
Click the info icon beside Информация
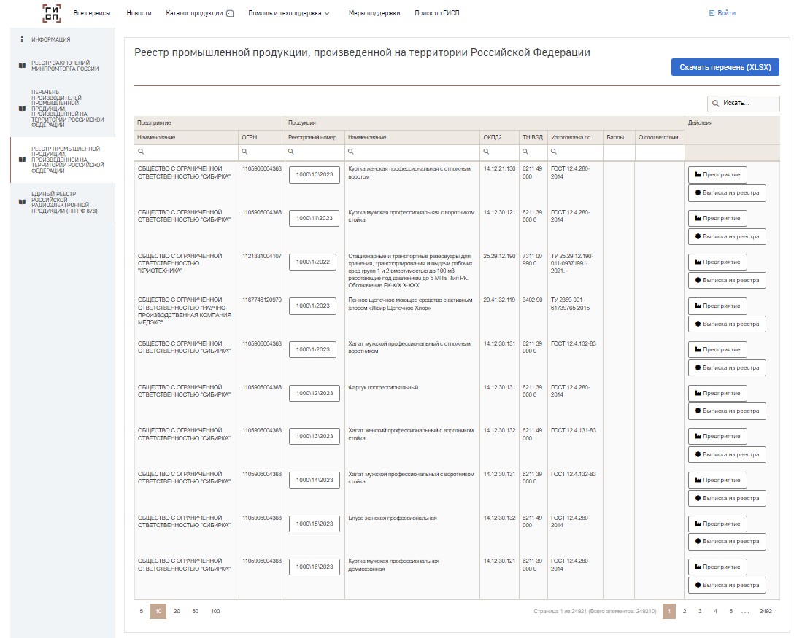point(22,39)
